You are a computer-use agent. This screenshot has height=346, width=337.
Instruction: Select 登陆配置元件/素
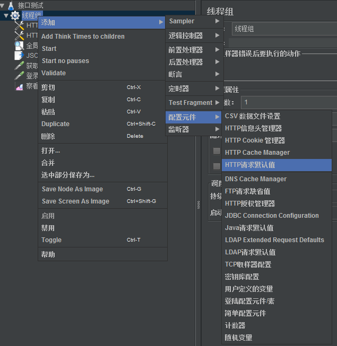tap(276, 301)
